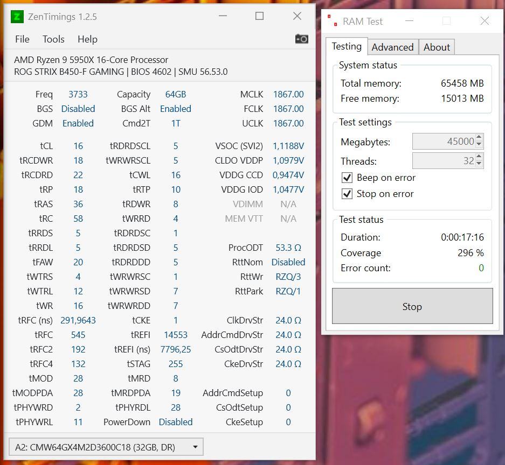Minimize the ZenTimings window
505x465 pixels.
point(223,16)
